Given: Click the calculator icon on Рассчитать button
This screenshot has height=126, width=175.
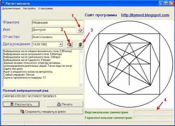Looking at the screenshot, I should [x=12, y=104].
